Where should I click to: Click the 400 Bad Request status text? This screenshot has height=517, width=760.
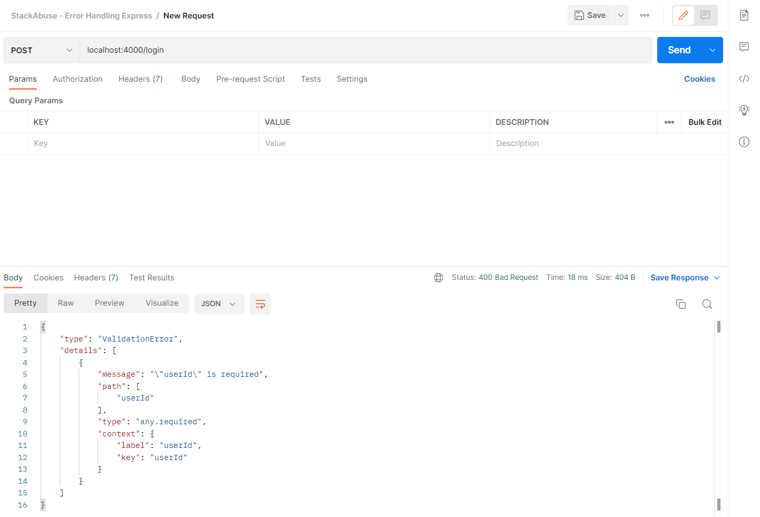click(x=508, y=278)
